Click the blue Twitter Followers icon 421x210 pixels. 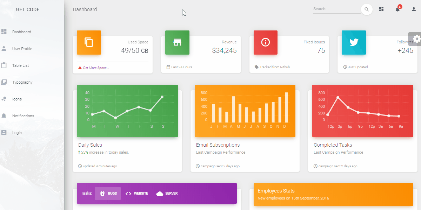coord(354,42)
